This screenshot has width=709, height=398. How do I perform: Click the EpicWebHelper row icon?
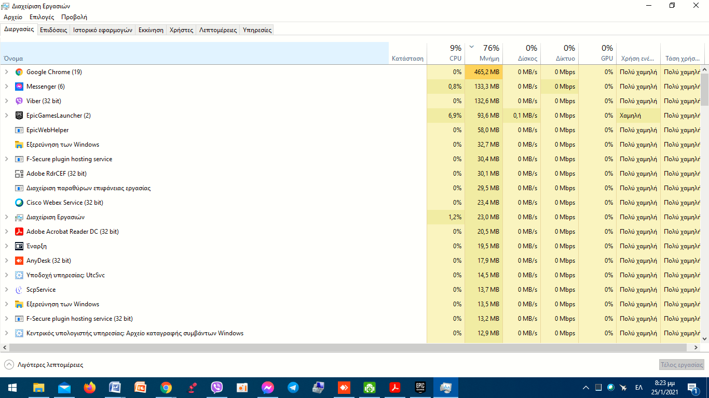tap(19, 130)
